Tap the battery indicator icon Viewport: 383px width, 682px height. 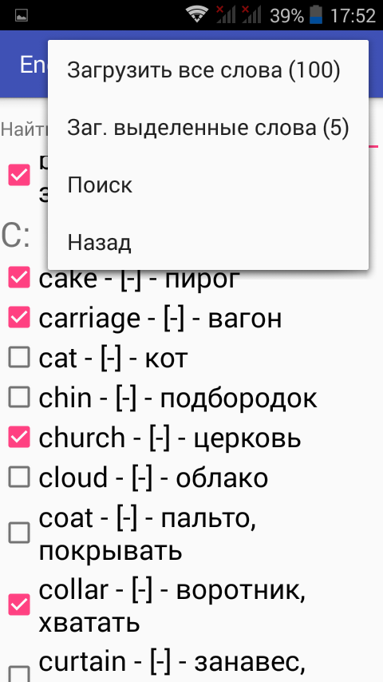tap(316, 15)
